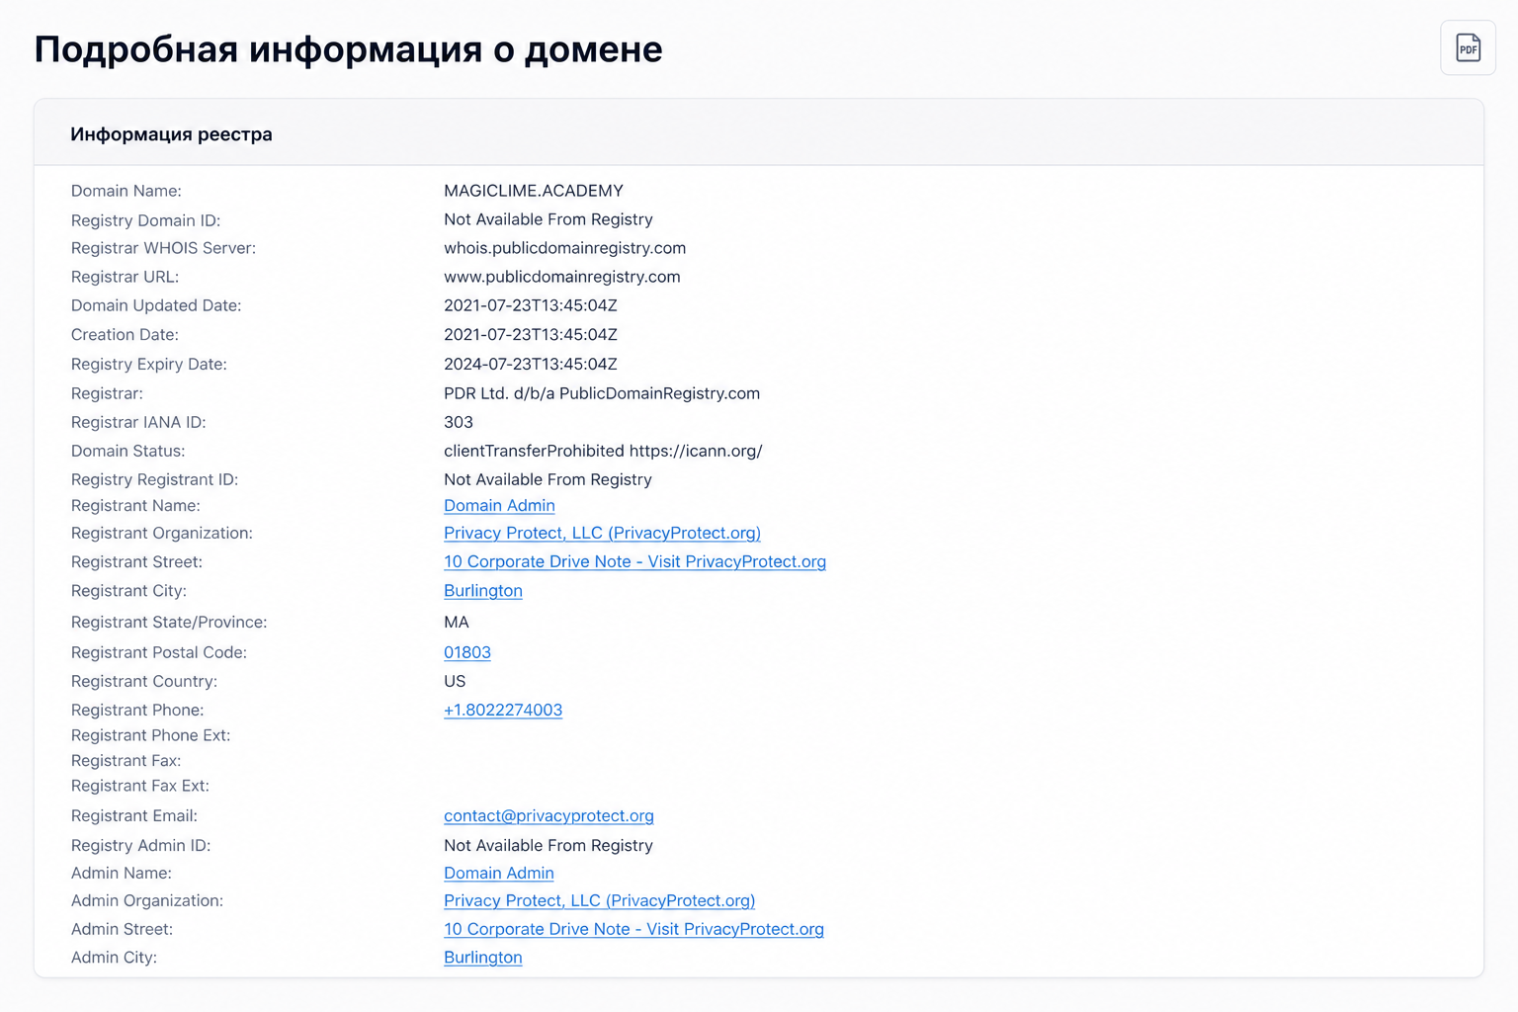Select the 'Registry Admin ID:' label
1518x1012 pixels.
[x=140, y=845]
